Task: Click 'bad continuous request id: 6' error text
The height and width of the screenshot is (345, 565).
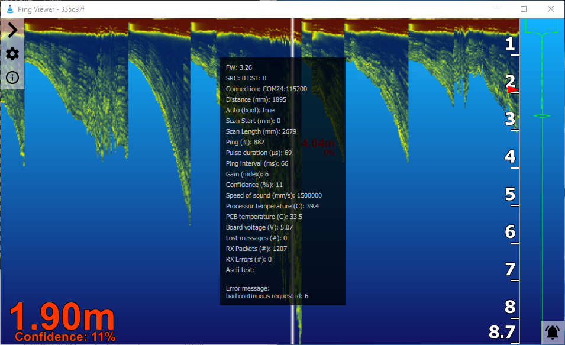Action: (x=267, y=296)
